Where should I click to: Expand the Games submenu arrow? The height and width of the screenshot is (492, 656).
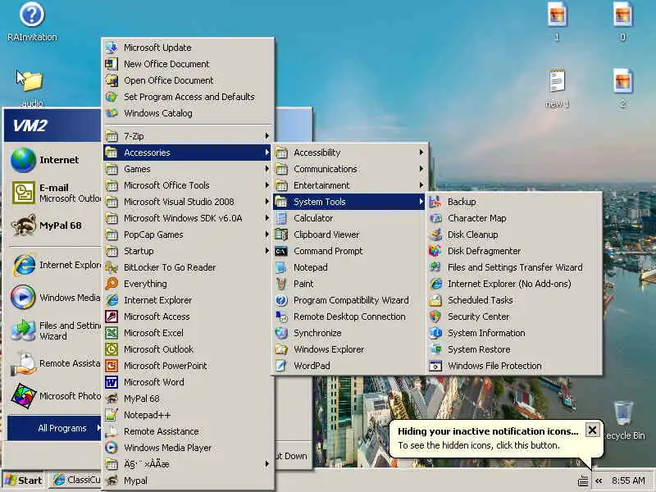[x=266, y=169]
